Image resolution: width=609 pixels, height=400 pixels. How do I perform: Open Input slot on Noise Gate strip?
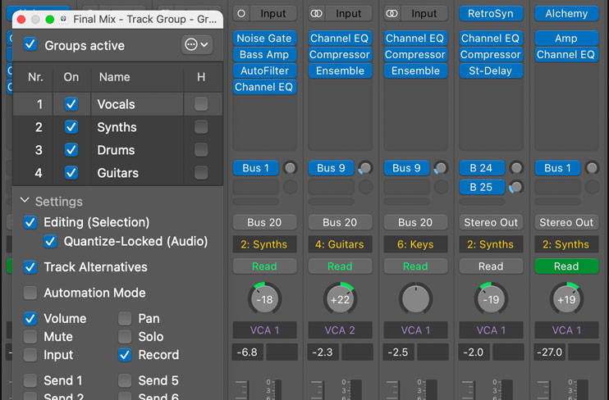click(273, 14)
